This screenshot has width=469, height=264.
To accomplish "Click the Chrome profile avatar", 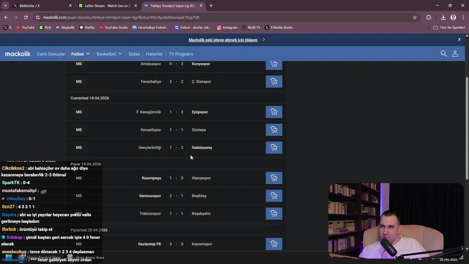I will click(x=453, y=17).
